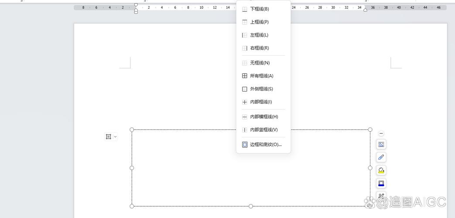Click the right indent marker on ruler
The width and height of the screenshot is (455, 218).
tap(365, 10)
